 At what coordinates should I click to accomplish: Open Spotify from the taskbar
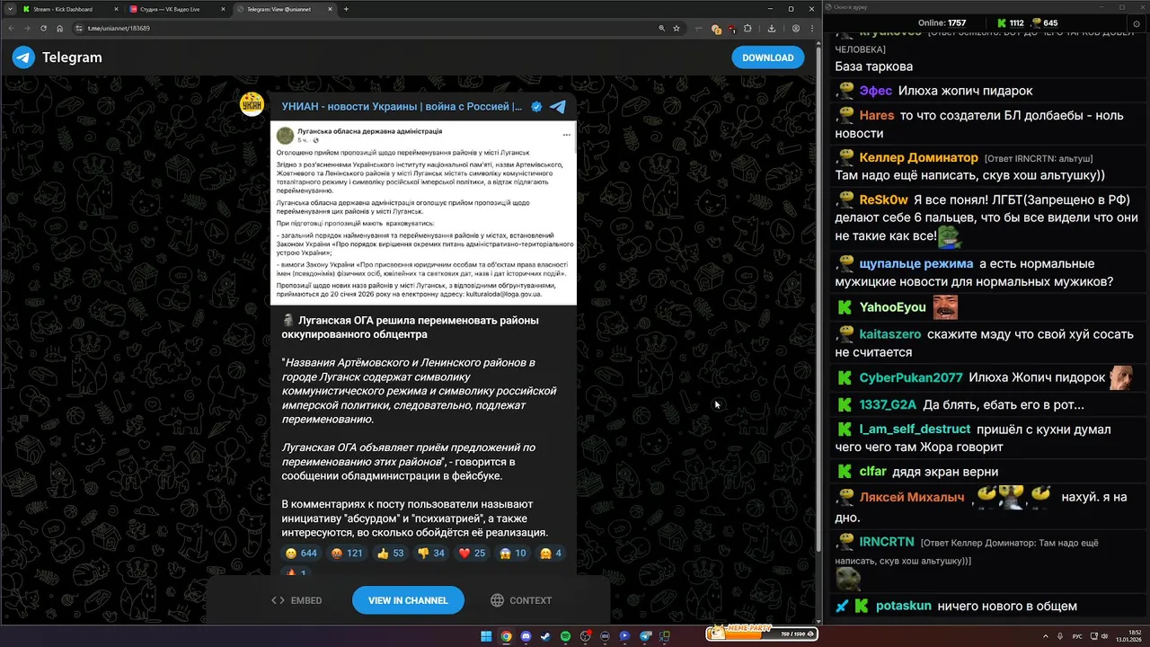[x=565, y=636]
